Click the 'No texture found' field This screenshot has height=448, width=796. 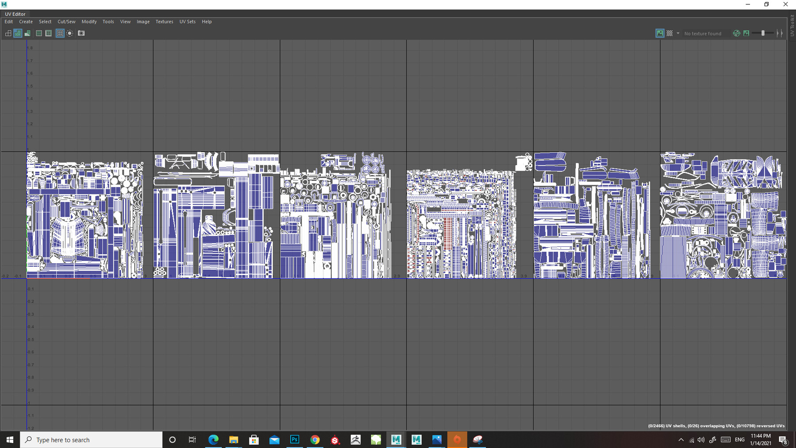tap(703, 34)
